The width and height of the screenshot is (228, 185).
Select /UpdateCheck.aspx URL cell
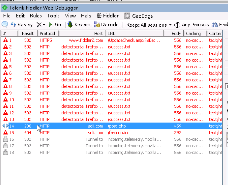pyautogui.click(x=134, y=40)
